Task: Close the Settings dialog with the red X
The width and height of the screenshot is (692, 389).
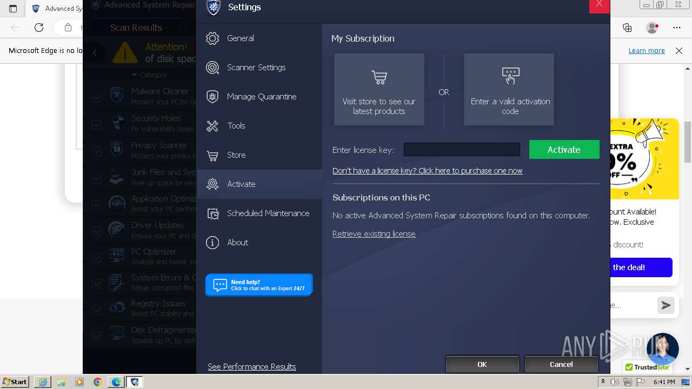Action: coord(599,5)
